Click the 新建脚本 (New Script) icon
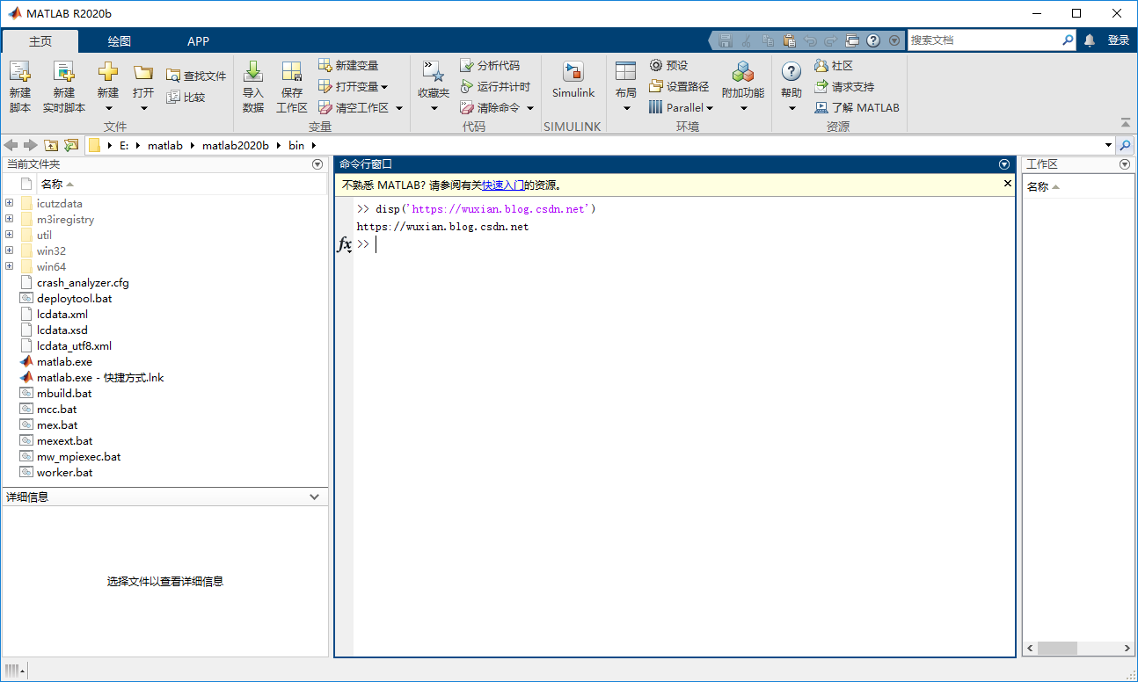Image resolution: width=1138 pixels, height=682 pixels. point(20,73)
